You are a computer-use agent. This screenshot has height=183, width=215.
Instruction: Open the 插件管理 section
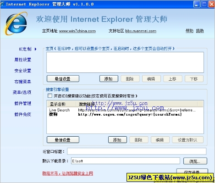pyautogui.click(x=23, y=103)
